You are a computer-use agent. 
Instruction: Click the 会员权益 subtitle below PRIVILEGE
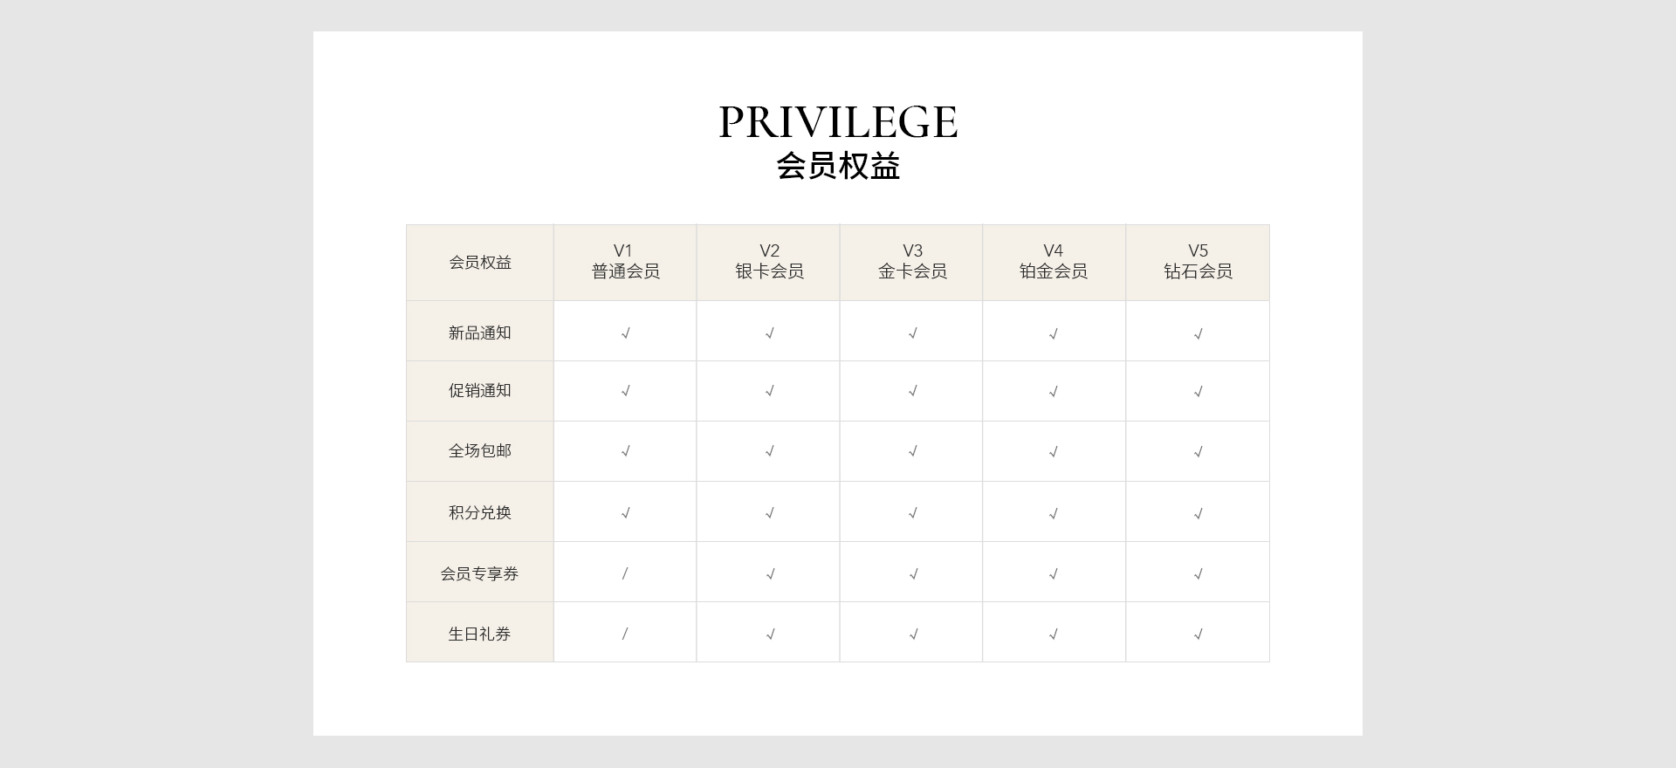838,166
